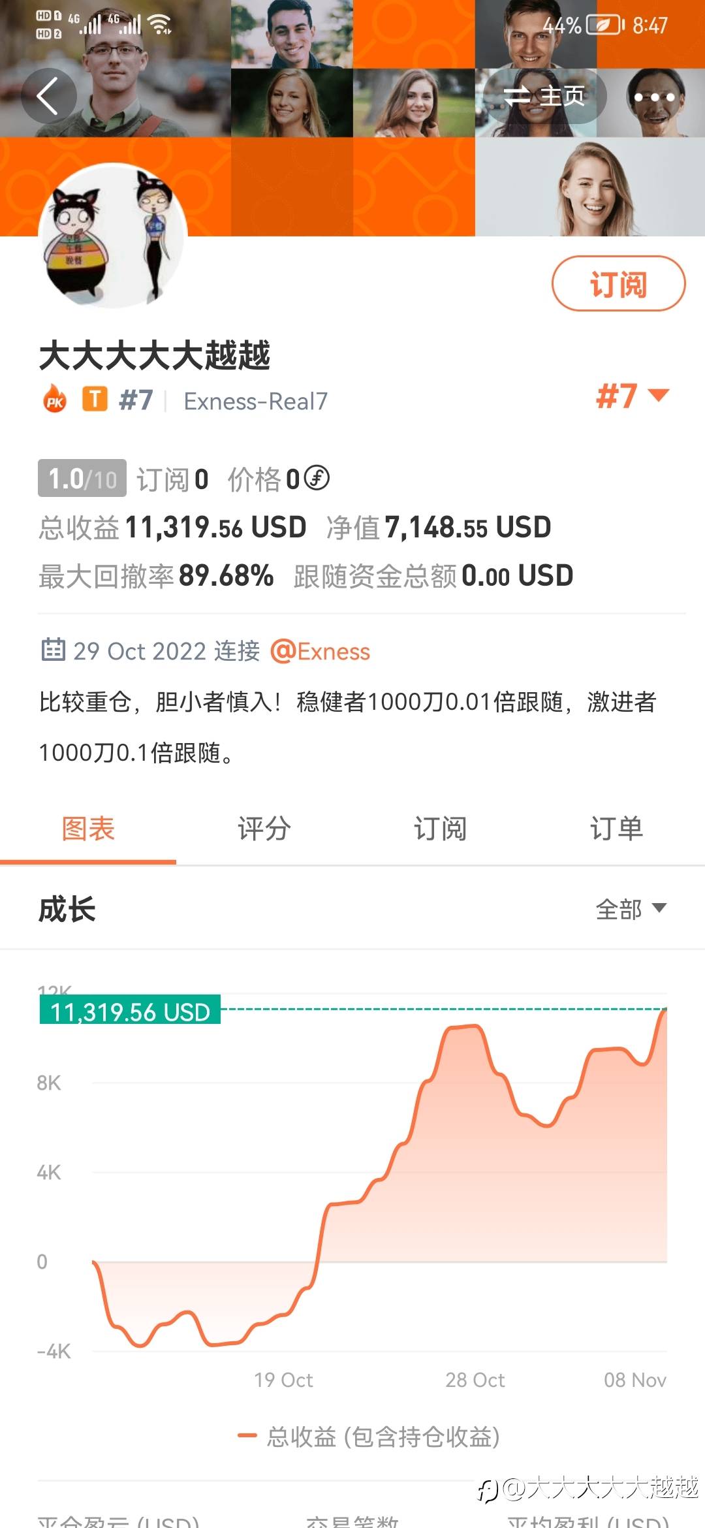Viewport: 705px width, 1528px height.
Task: Open the 订单 orders tab
Action: coord(616,829)
